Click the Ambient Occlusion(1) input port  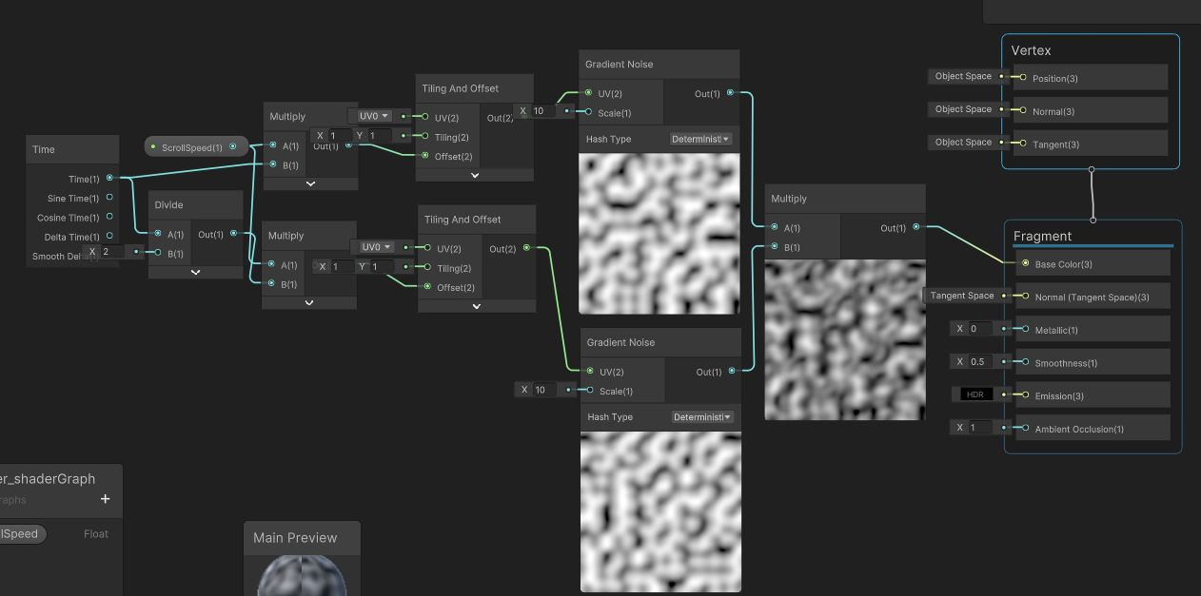tap(1025, 429)
